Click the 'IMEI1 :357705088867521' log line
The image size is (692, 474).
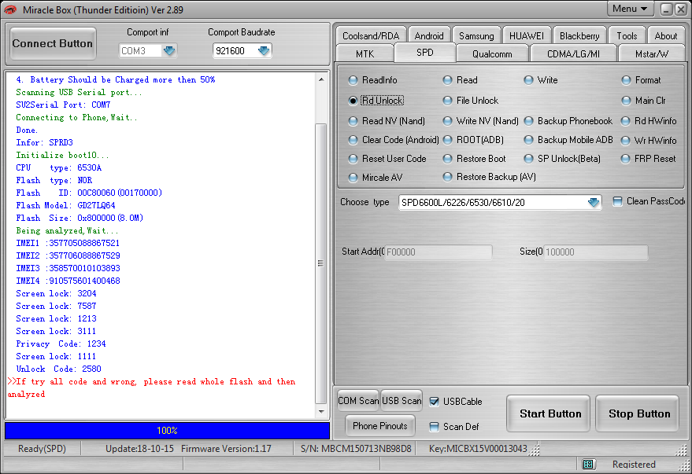(68, 243)
